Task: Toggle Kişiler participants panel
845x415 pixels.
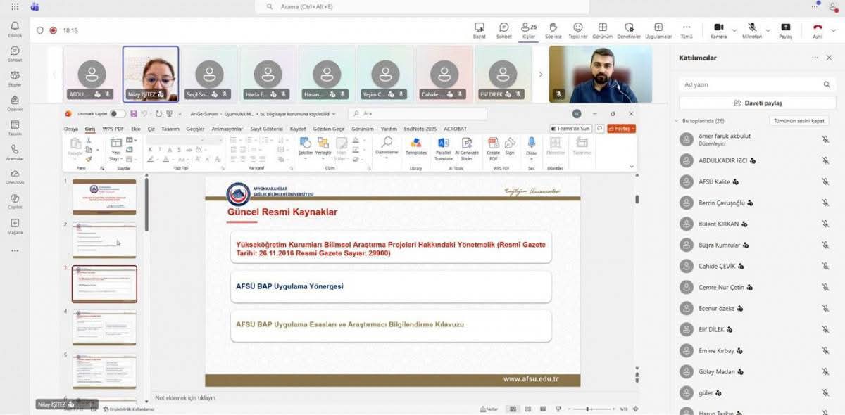Action: [x=528, y=30]
